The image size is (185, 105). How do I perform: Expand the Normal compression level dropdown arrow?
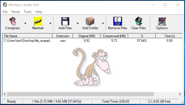[50, 23]
